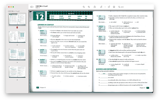
Task: Click the document title A-12.pdf
Action: [42, 6]
